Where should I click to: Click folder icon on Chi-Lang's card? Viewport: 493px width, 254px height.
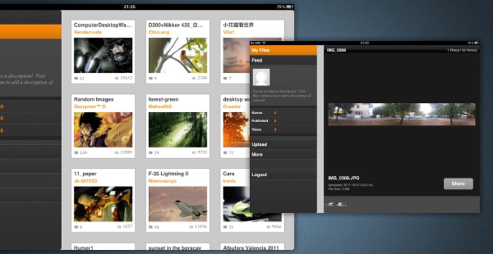coord(150,78)
